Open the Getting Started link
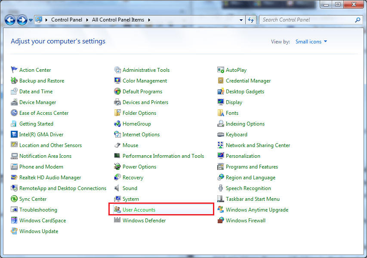The width and height of the screenshot is (367, 258). (x=36, y=124)
